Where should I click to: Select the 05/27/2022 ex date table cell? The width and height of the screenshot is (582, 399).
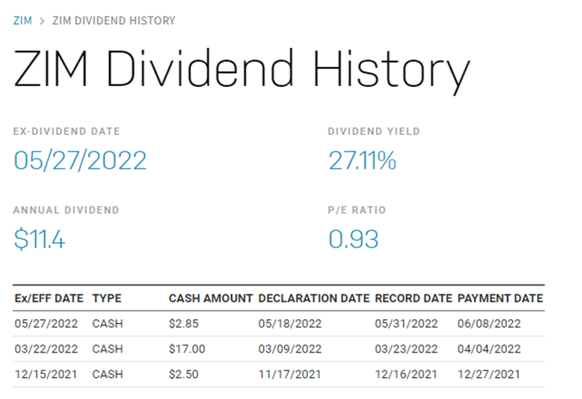tap(46, 324)
